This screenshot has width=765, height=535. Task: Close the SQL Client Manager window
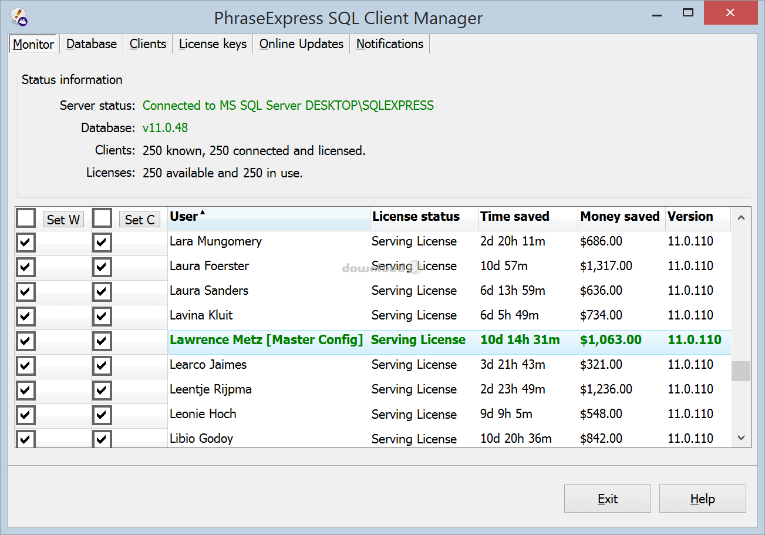click(x=731, y=12)
